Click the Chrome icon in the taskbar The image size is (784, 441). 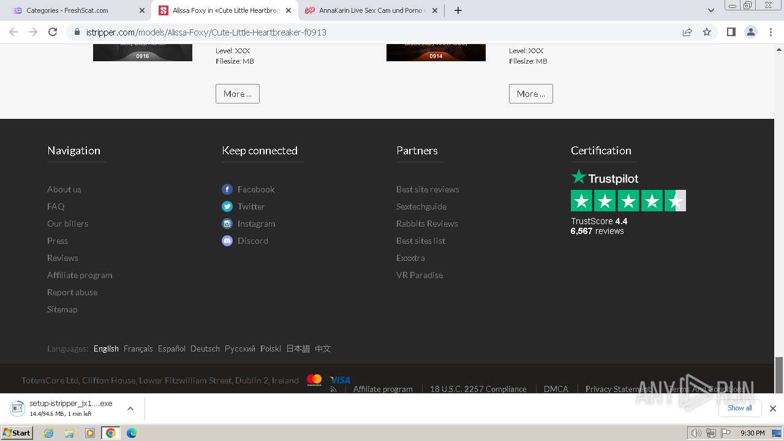click(110, 433)
